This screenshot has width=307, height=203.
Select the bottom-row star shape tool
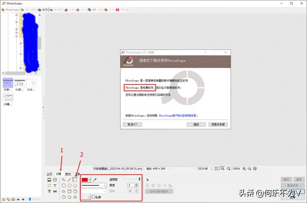[75, 197]
